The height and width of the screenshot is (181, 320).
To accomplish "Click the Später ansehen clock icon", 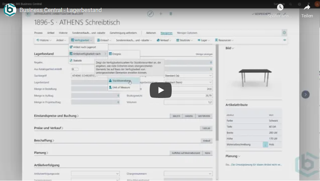I will click(x=280, y=7).
